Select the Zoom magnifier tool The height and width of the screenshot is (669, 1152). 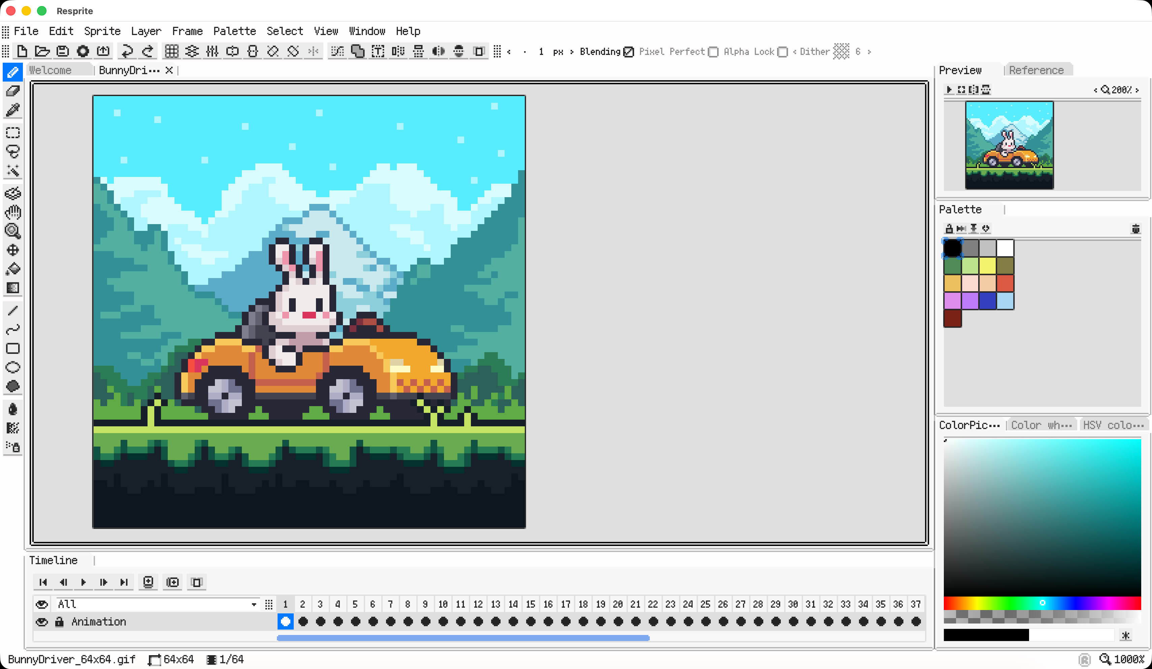tap(13, 232)
